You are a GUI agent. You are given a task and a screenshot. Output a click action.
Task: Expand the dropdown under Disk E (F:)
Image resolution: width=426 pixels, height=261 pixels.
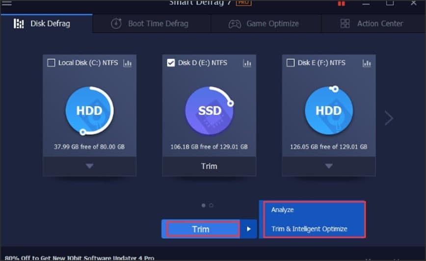point(329,166)
